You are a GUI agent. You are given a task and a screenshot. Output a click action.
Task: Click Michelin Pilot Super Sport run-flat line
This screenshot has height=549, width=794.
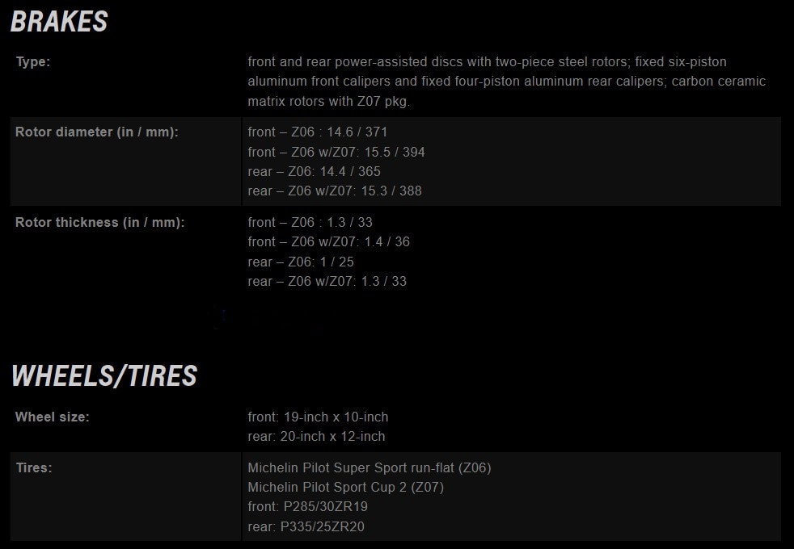coord(370,467)
